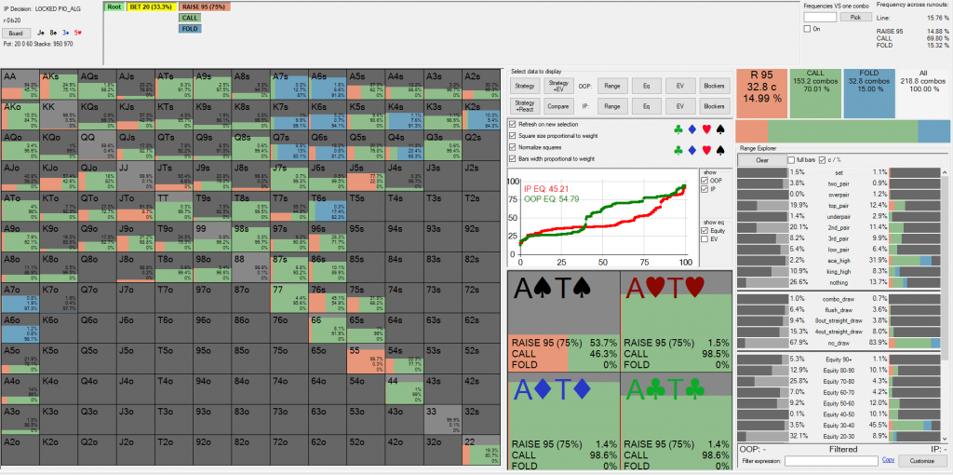
Task: Click the blue diamond suit icon, top row
Action: (694, 130)
